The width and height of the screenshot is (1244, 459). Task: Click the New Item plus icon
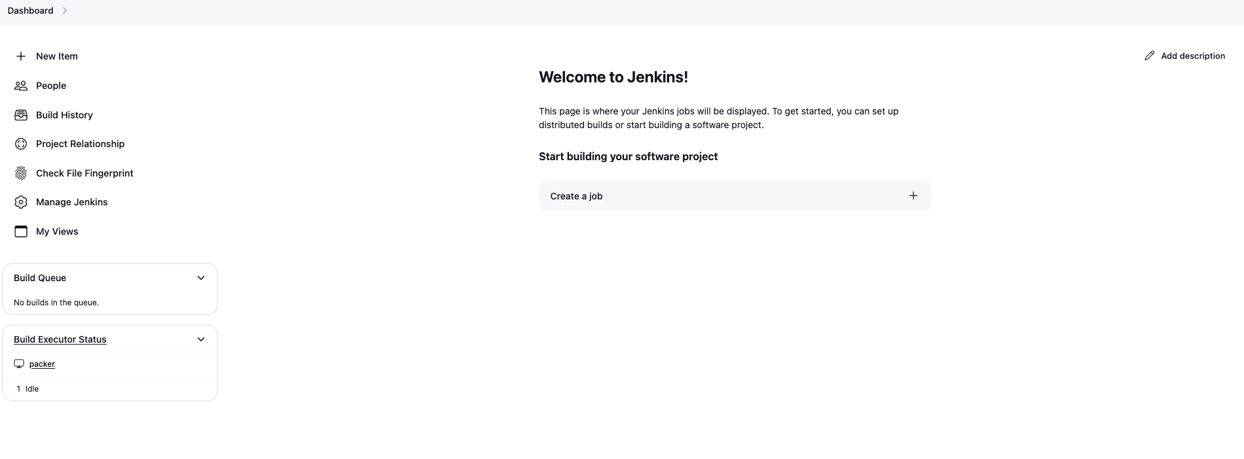(x=21, y=56)
